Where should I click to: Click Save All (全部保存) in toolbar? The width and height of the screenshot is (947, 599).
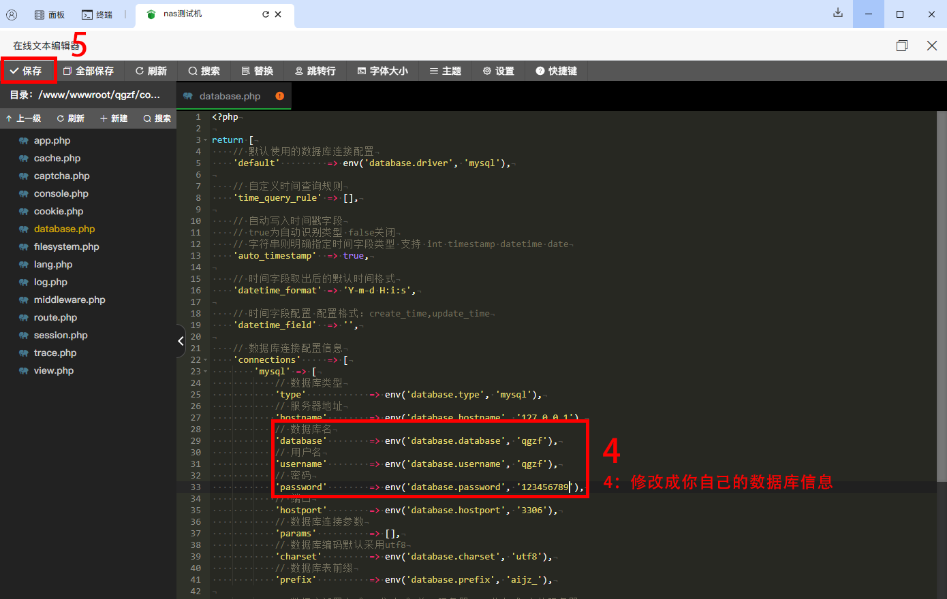pyautogui.click(x=88, y=71)
